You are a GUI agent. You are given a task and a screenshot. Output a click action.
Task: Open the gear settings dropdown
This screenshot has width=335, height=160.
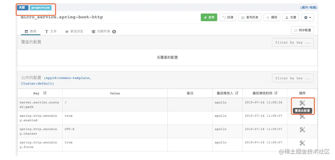click(307, 17)
